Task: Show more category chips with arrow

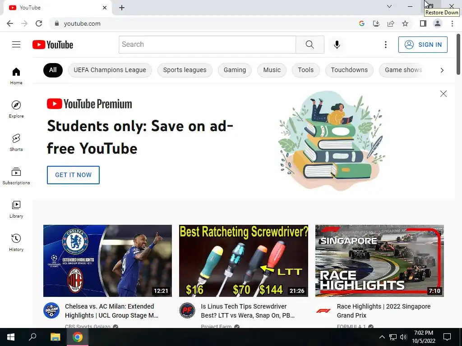Action: coord(442,70)
